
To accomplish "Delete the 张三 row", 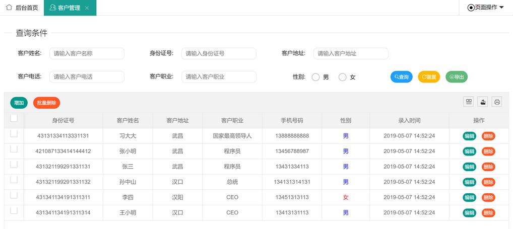I will (488, 167).
